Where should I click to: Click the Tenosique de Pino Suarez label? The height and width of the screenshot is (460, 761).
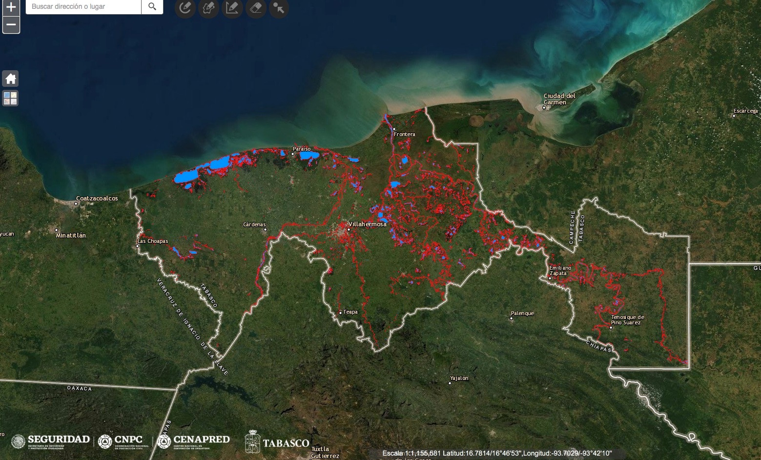(627, 320)
